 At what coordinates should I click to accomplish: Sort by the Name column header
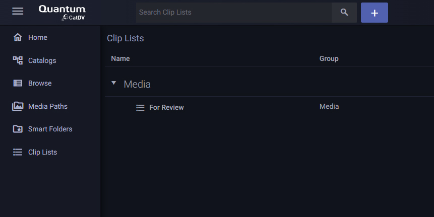coord(120,58)
